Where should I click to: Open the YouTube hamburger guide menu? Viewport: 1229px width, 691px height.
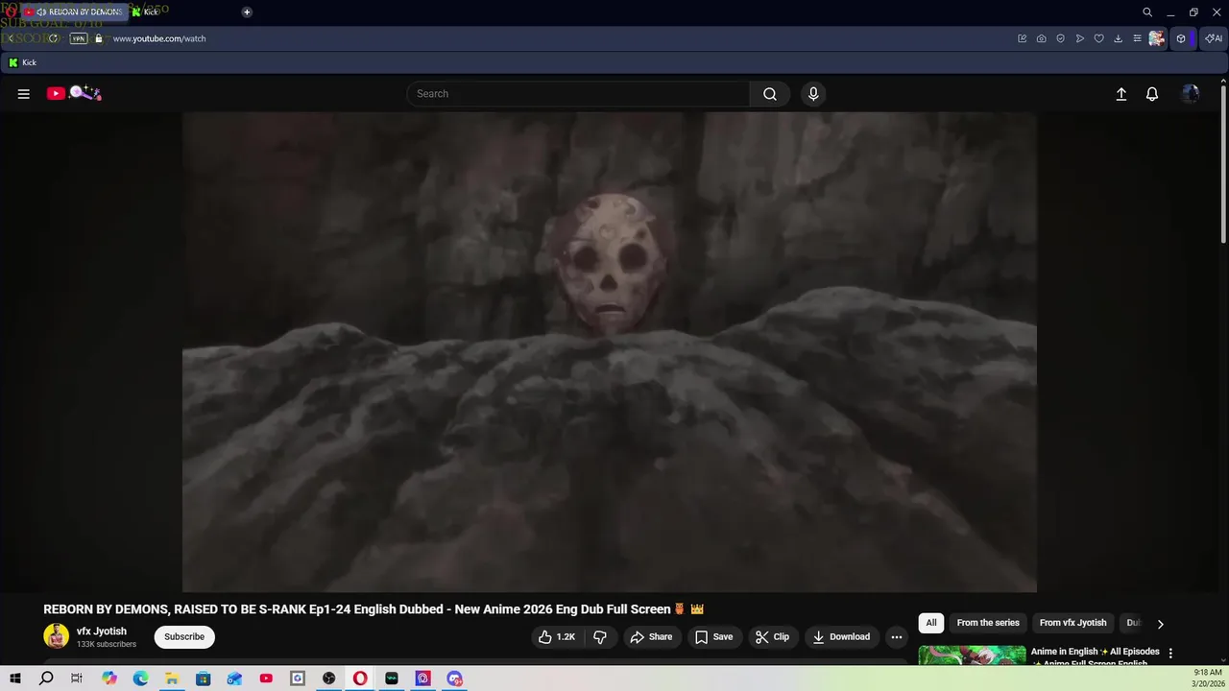(x=24, y=94)
